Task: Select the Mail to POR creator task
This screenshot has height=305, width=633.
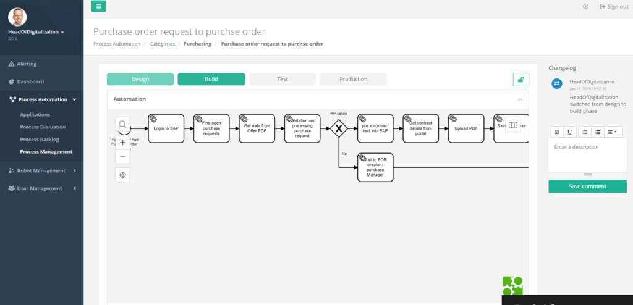Action: (375, 167)
